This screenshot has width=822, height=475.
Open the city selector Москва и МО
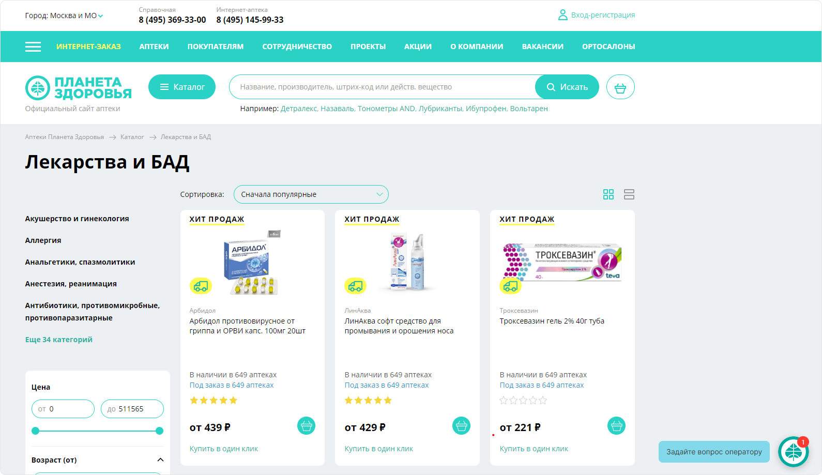pyautogui.click(x=64, y=16)
